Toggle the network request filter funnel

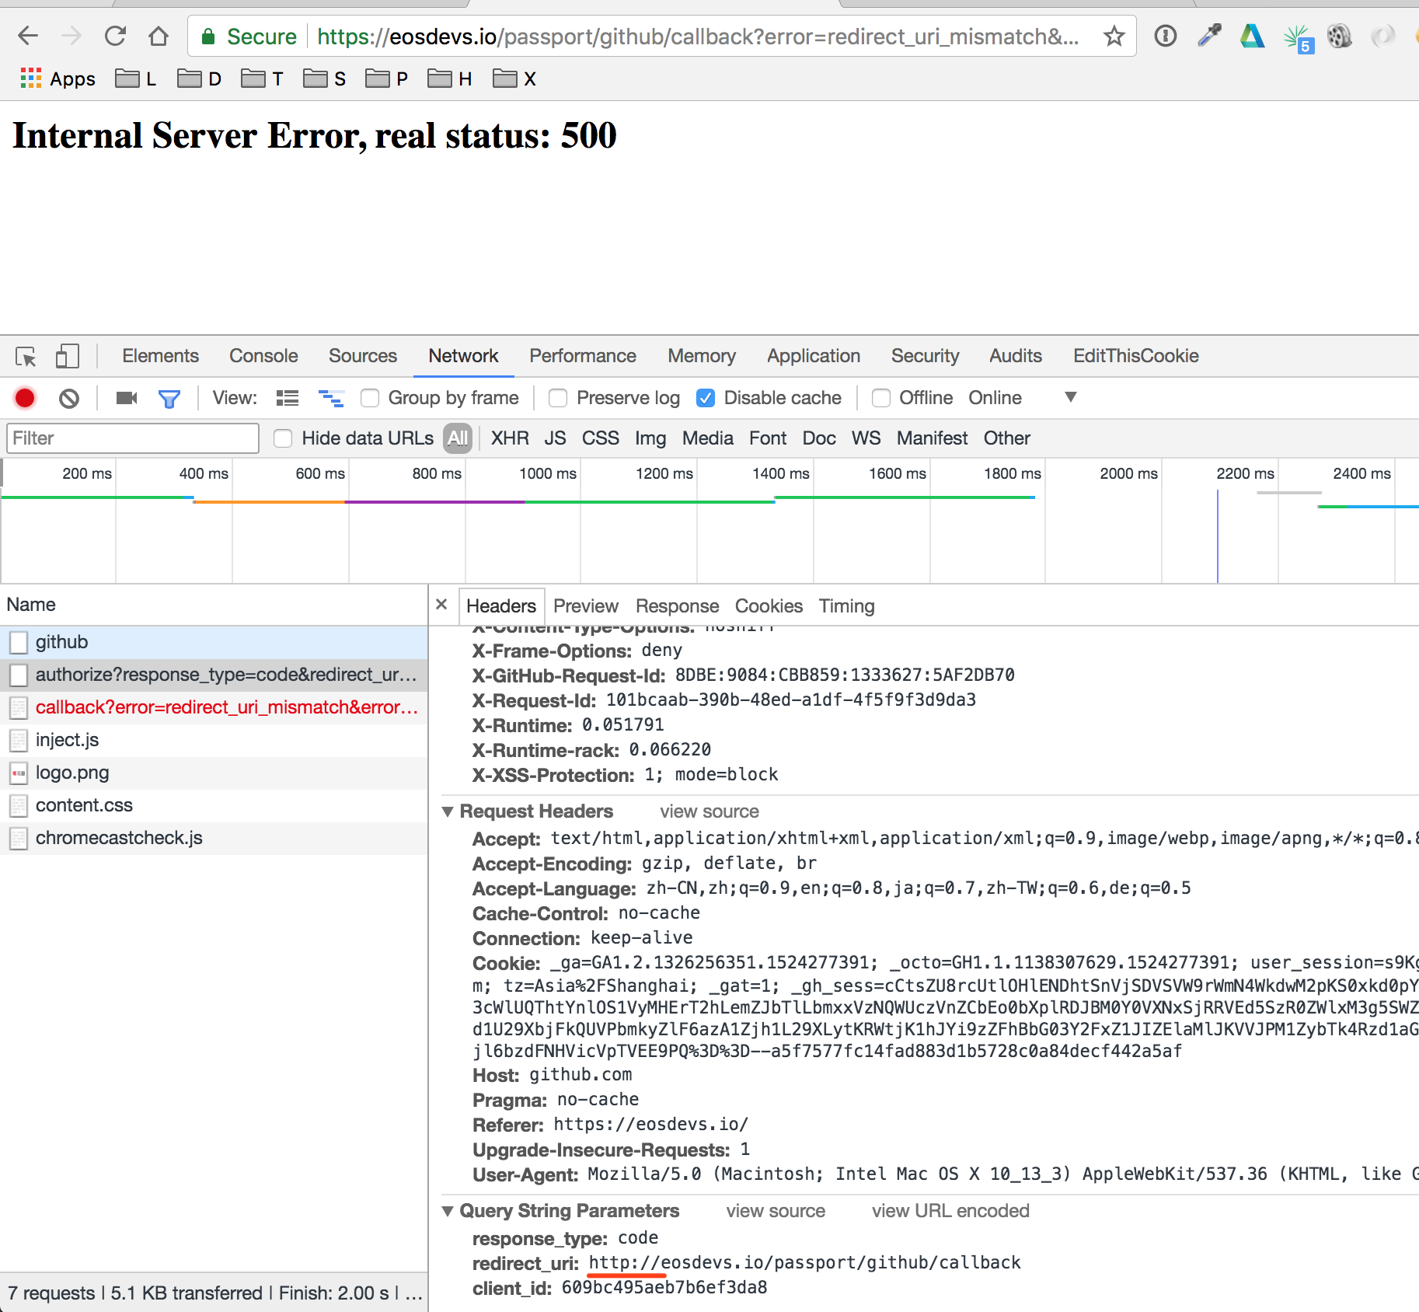(x=169, y=398)
